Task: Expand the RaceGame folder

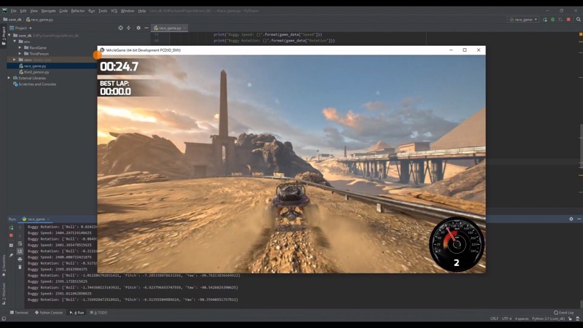Action: click(20, 47)
